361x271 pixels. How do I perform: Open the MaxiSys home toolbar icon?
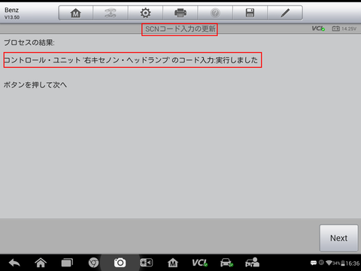[76, 13]
